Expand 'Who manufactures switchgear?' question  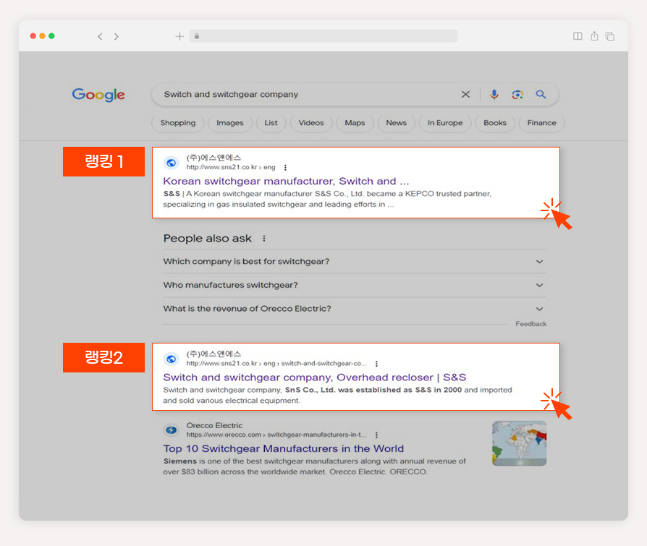(x=355, y=285)
